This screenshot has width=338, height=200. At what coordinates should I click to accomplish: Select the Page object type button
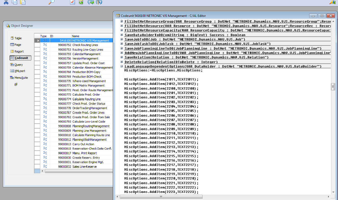pyautogui.click(x=16, y=45)
